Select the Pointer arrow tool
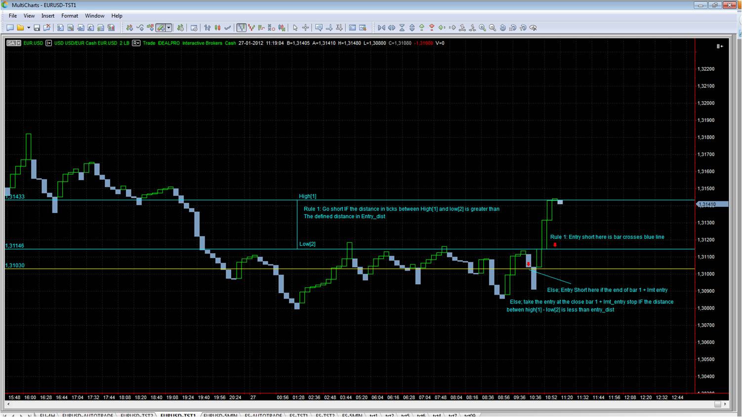The width and height of the screenshot is (742, 417). coord(295,28)
